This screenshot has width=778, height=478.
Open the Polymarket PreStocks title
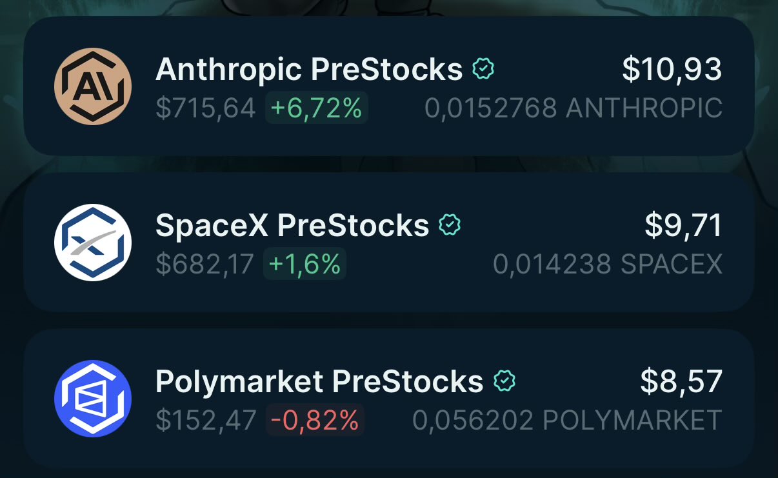tap(319, 381)
